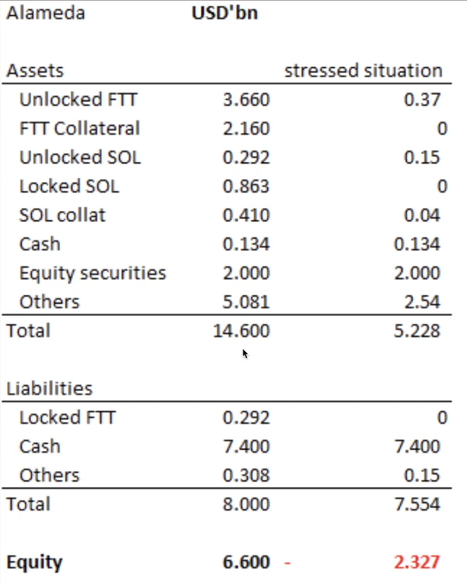The width and height of the screenshot is (467, 586).
Task: Click the total liabilities value 8.000
Action: pos(246,504)
